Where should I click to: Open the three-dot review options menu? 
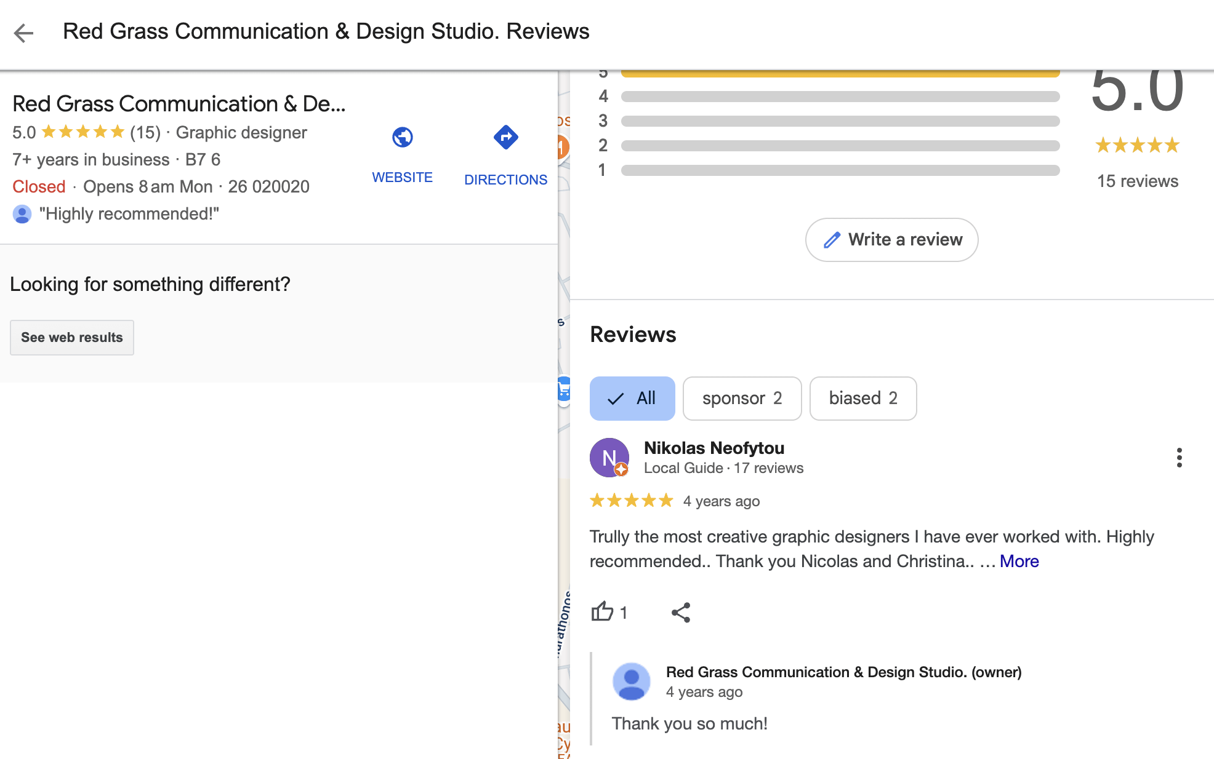point(1179,458)
